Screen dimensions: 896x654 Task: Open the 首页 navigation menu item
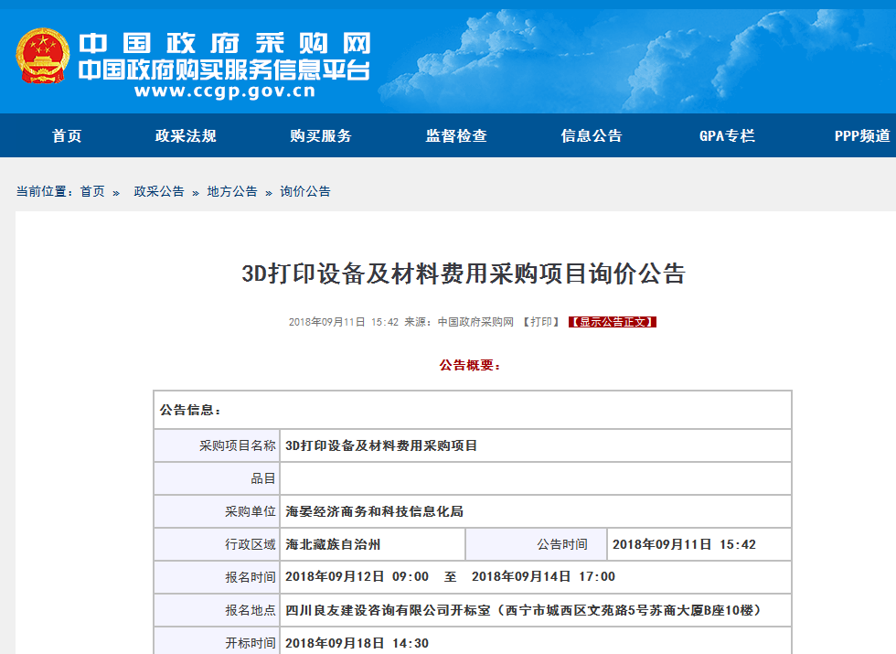click(67, 136)
